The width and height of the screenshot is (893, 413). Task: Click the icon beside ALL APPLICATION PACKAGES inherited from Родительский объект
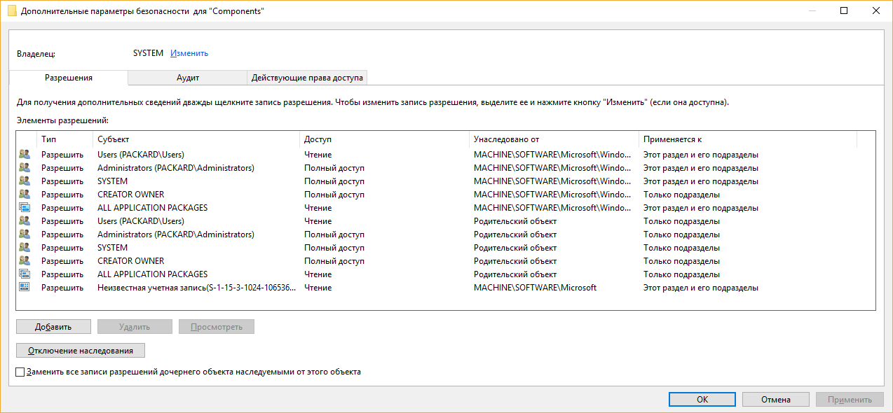[25, 274]
